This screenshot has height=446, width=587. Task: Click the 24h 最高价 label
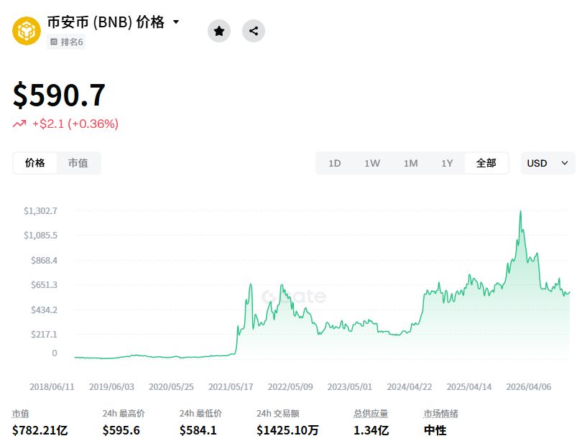point(124,414)
